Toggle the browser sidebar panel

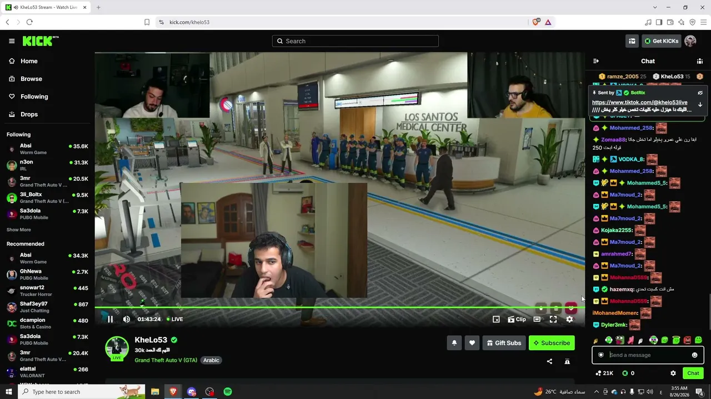[x=659, y=22]
